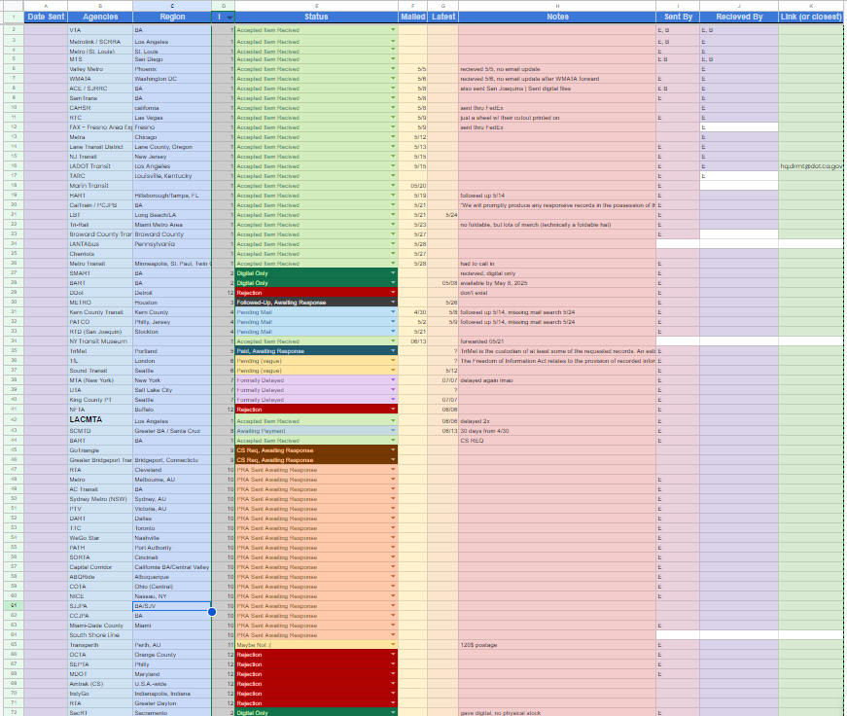Click the Latest header cell

click(442, 17)
